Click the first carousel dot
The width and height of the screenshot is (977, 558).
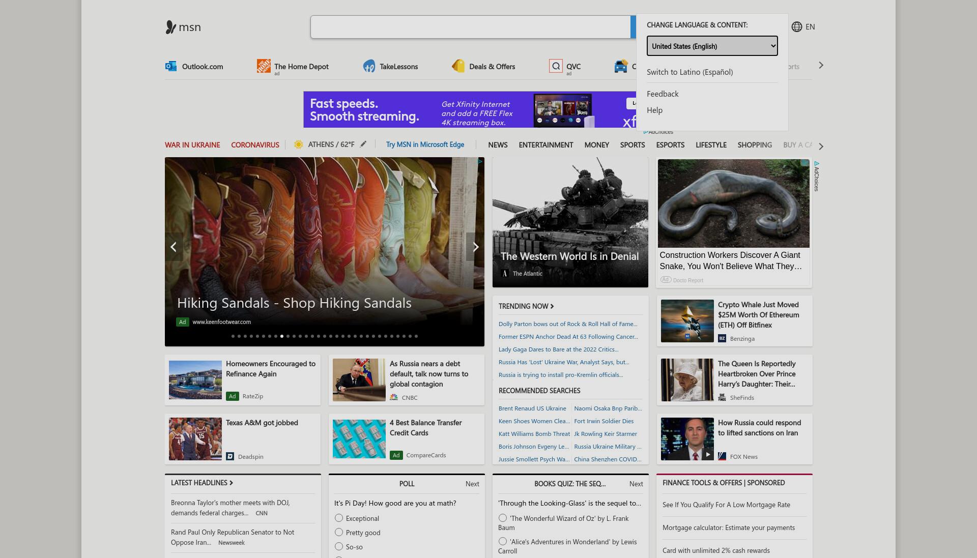(233, 336)
